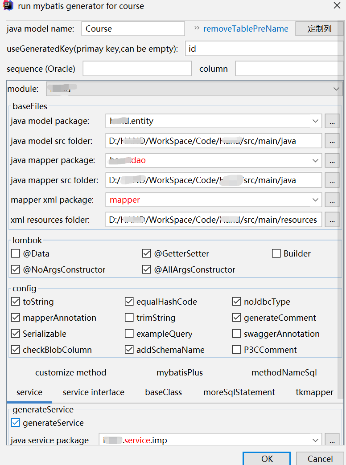Enable exampleQuery checkbox
Screen dimensions: 346x465
click(x=129, y=334)
